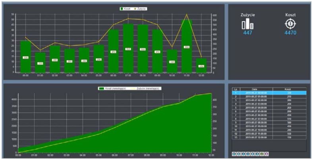Select table row 2019-08-27 12:00:00
313x160 pixels.
coord(269,138)
